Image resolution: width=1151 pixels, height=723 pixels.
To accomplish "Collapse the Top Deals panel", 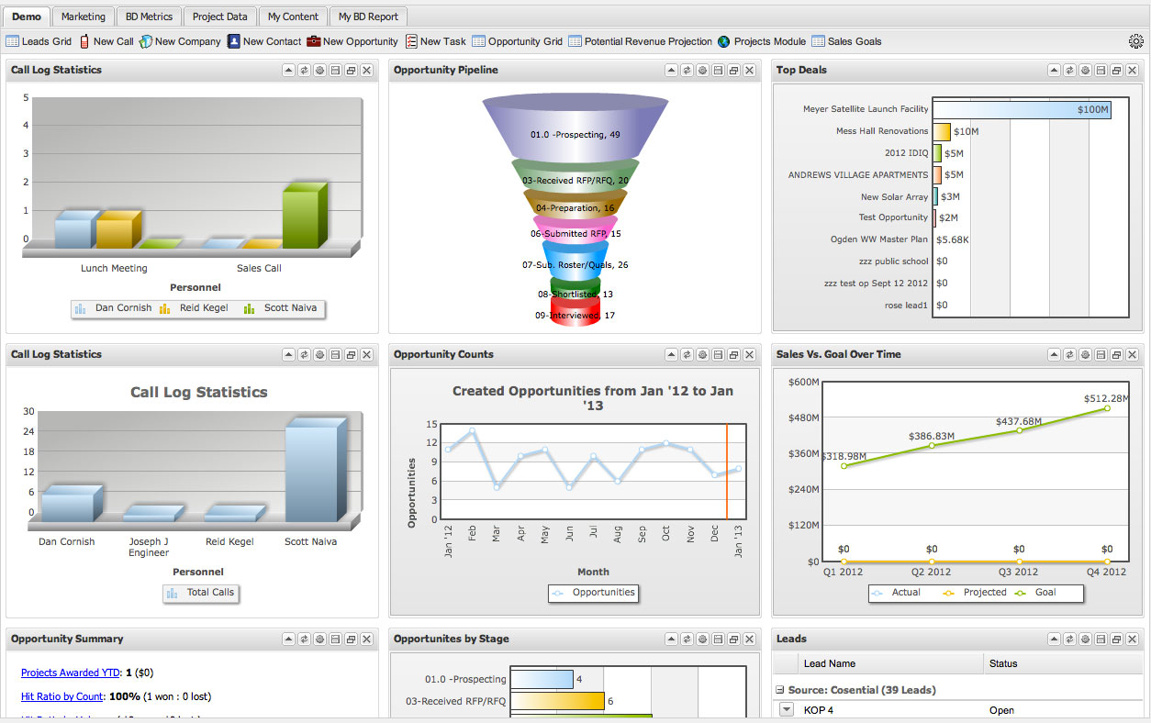I will (1054, 70).
